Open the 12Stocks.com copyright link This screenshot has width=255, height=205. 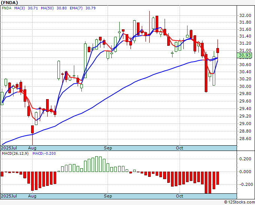(239, 202)
